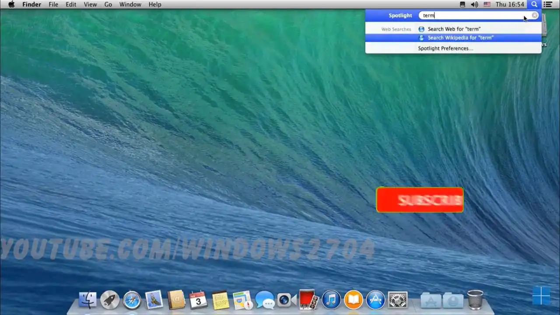This screenshot has width=560, height=315.
Task: Clear the Spotlight search field
Action: coord(535,15)
